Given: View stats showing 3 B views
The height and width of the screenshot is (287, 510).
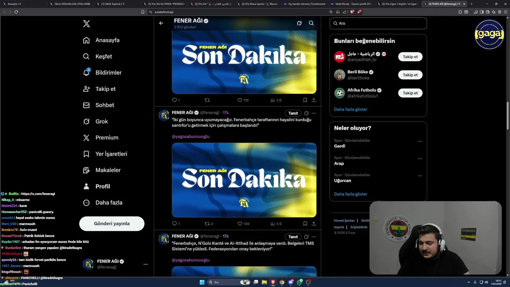Looking at the screenshot, I should (x=276, y=100).
